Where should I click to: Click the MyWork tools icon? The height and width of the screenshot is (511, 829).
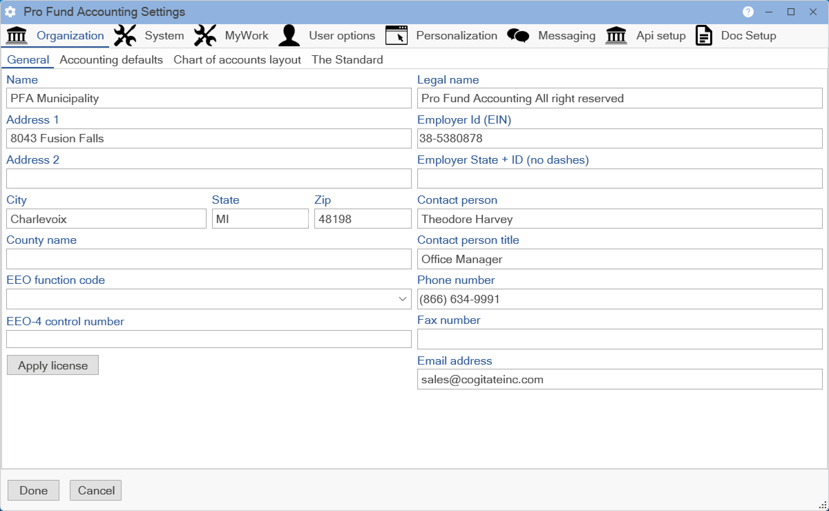(x=205, y=35)
